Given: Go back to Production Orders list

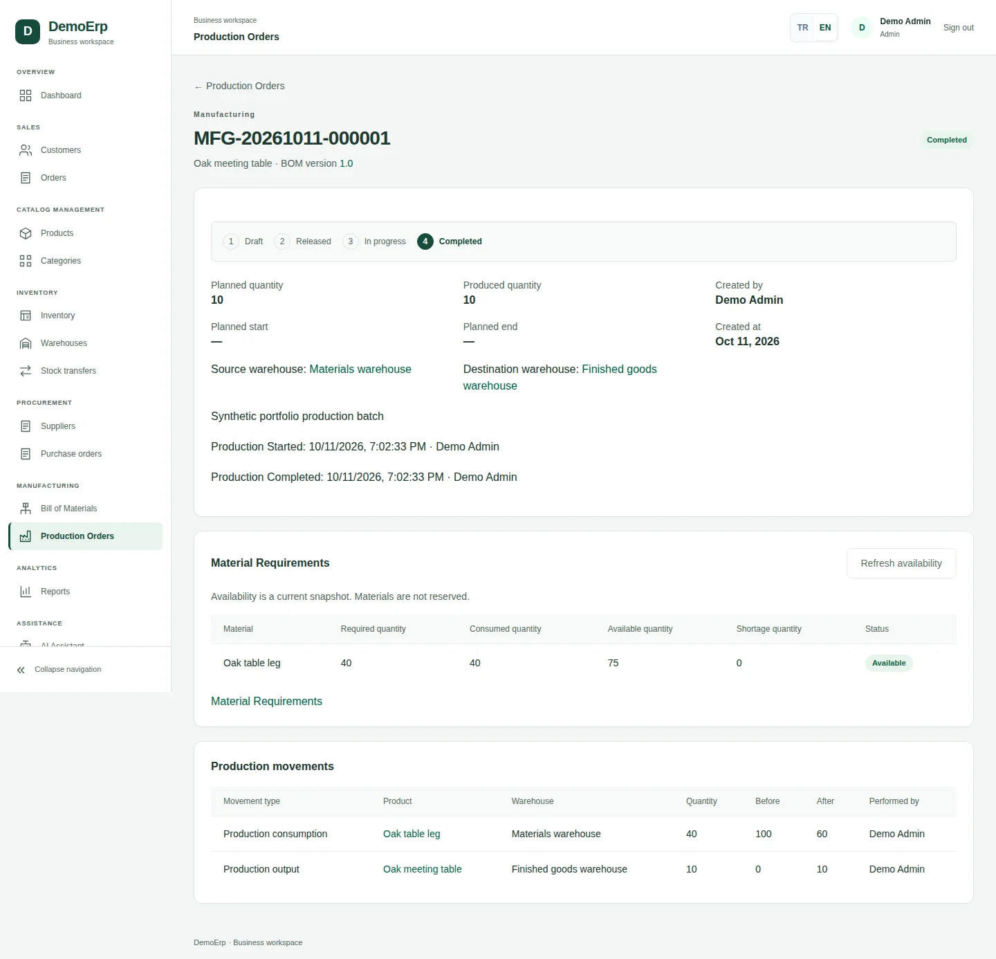Looking at the screenshot, I should point(239,86).
